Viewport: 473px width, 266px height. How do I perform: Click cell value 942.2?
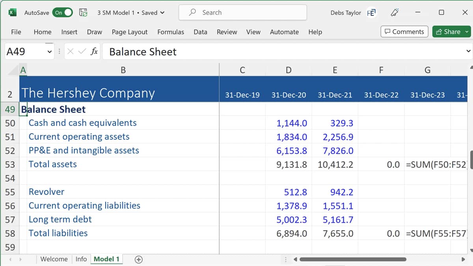[x=342, y=192]
